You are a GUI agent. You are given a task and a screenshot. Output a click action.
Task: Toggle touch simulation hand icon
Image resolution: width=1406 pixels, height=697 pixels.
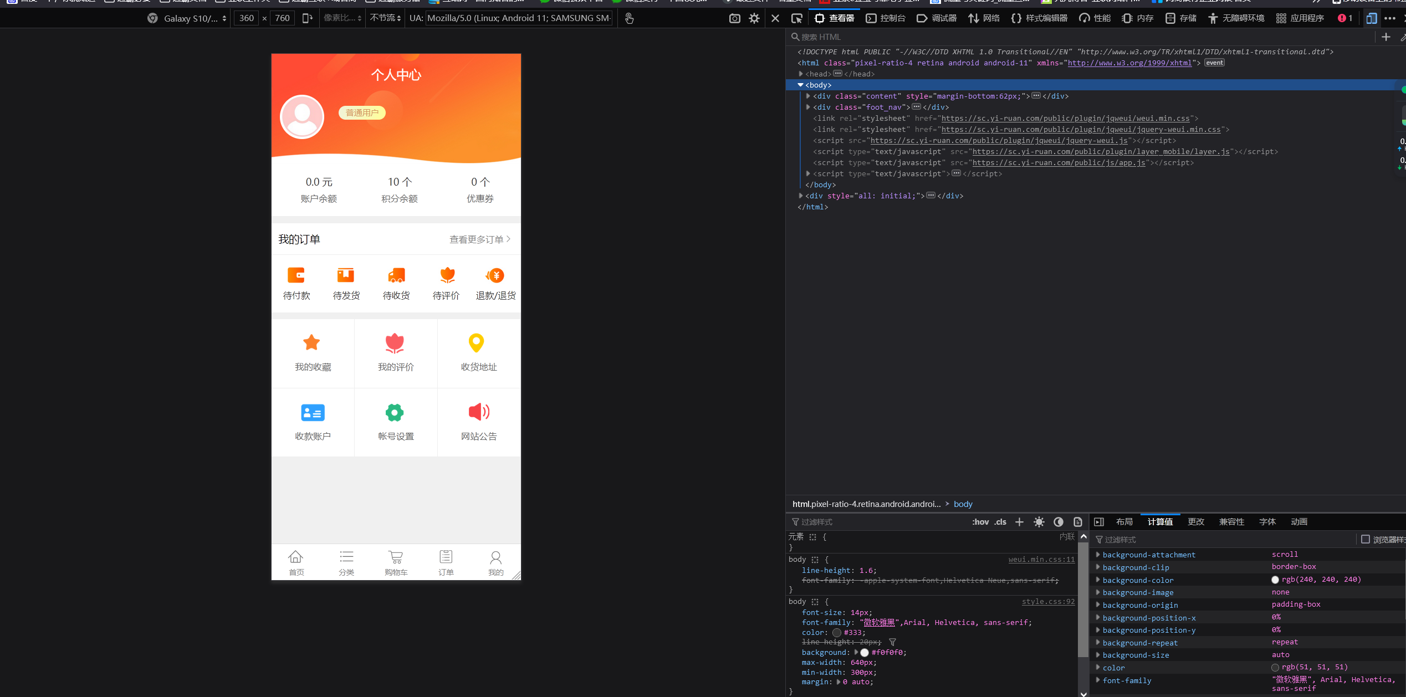[x=629, y=18]
